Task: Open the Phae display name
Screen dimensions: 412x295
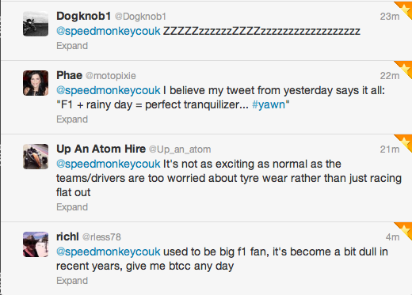Action: [70, 75]
